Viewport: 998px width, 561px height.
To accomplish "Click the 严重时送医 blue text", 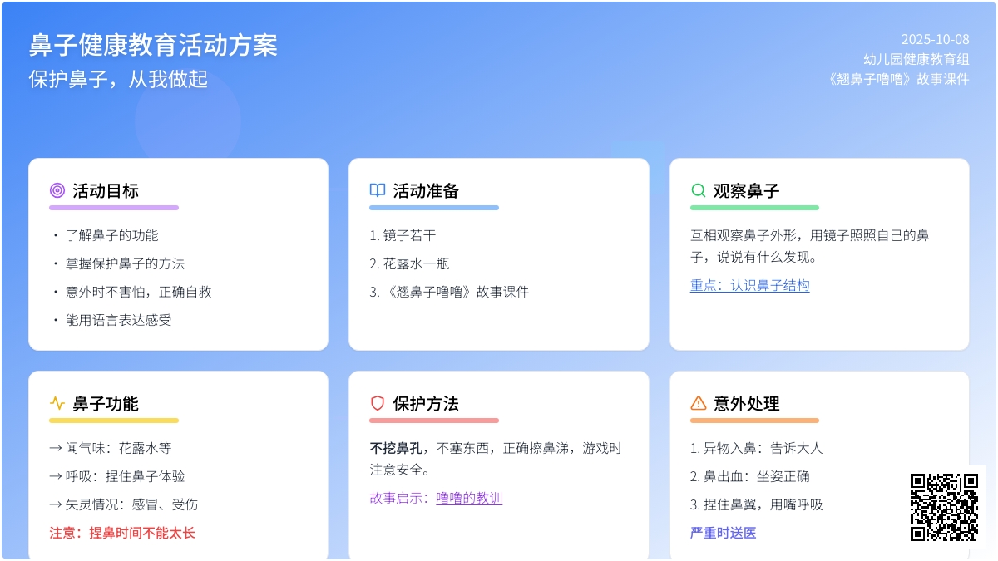I will (x=723, y=533).
